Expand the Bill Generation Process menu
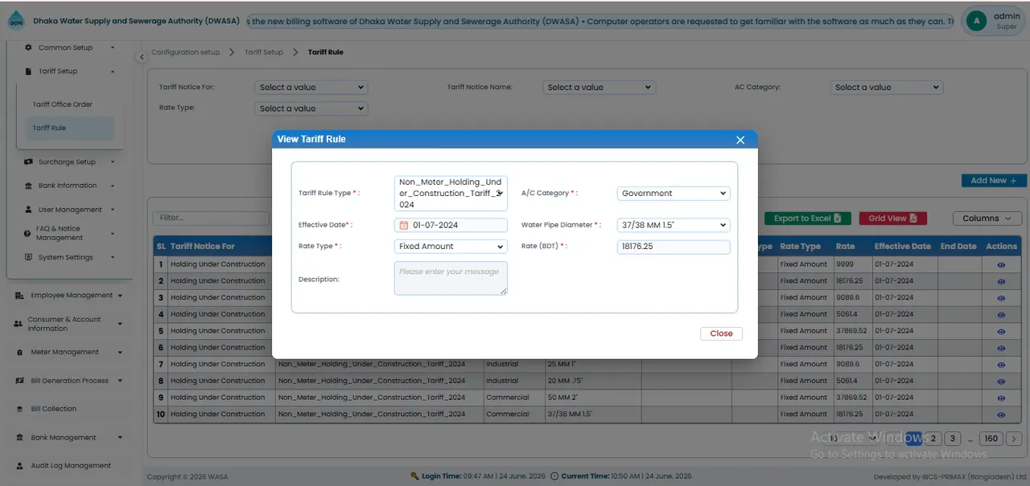The height and width of the screenshot is (486, 1030). (x=70, y=381)
